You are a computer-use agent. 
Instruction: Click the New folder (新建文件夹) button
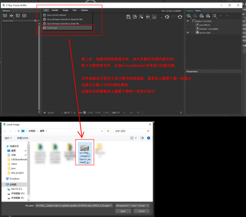click(22, 138)
